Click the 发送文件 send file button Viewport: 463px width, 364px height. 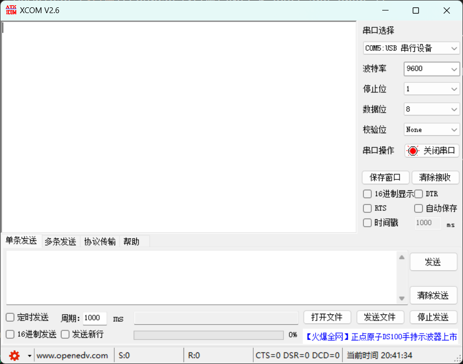[x=380, y=318]
